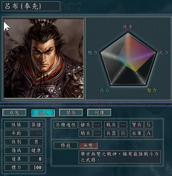This screenshot has width=172, height=176.
Task: Open the 列傳 biography tab
Action: point(99,113)
